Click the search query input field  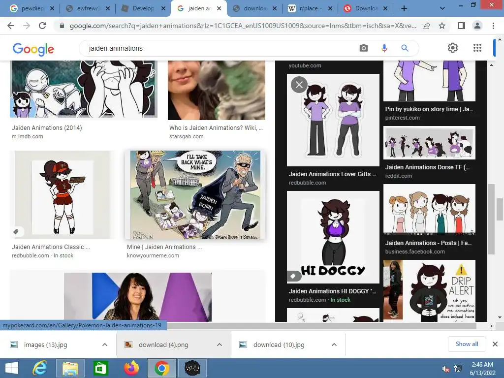(219, 48)
